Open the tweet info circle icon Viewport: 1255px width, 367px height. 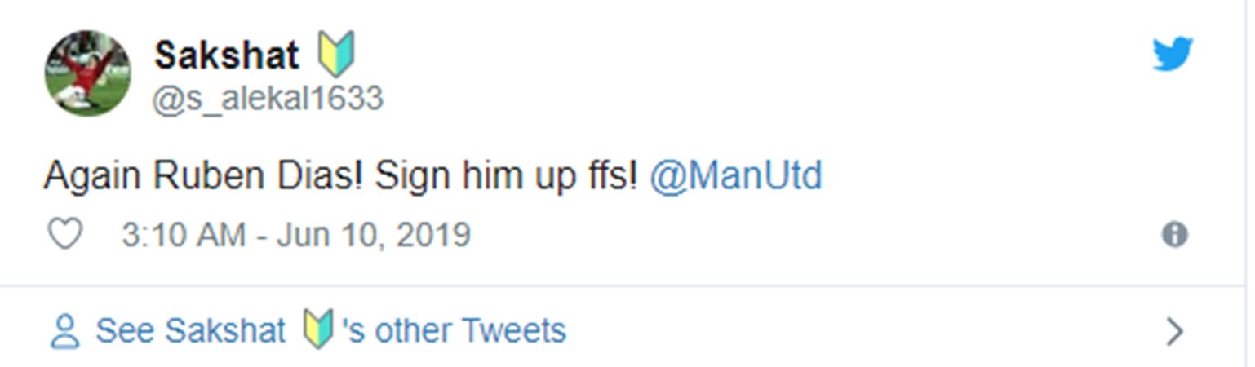point(1174,235)
